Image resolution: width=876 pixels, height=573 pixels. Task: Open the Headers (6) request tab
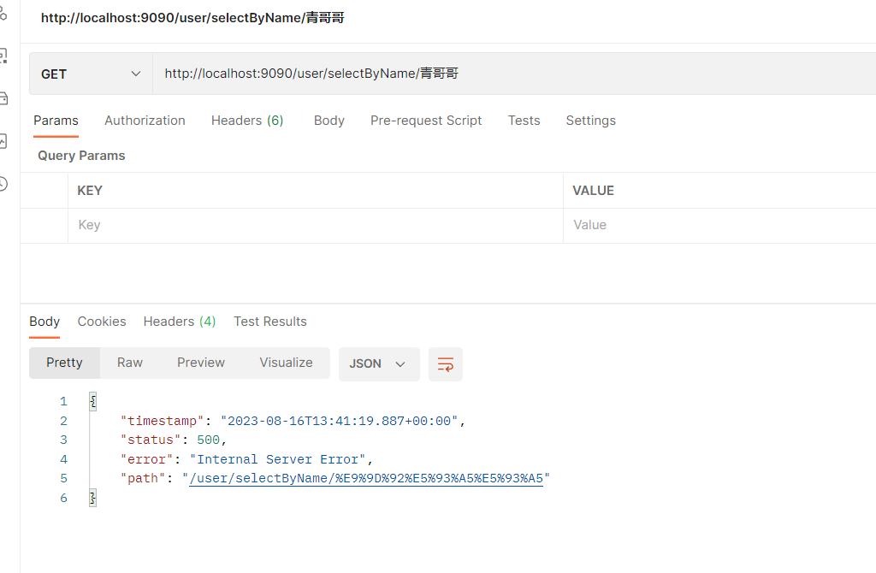pyautogui.click(x=247, y=121)
